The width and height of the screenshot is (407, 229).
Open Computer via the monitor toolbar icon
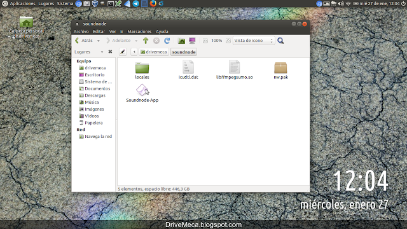[192, 41]
